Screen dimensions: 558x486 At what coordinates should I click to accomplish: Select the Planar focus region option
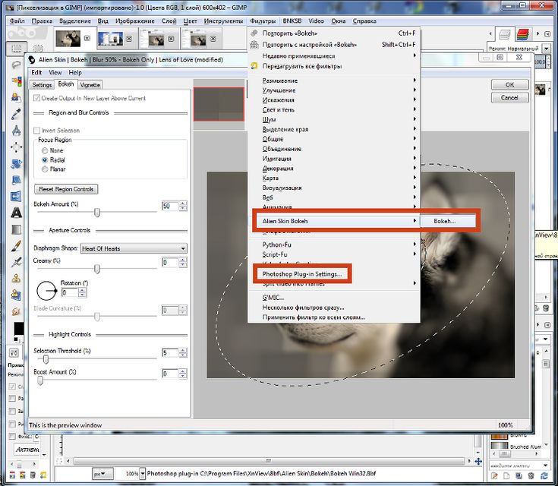click(x=54, y=169)
